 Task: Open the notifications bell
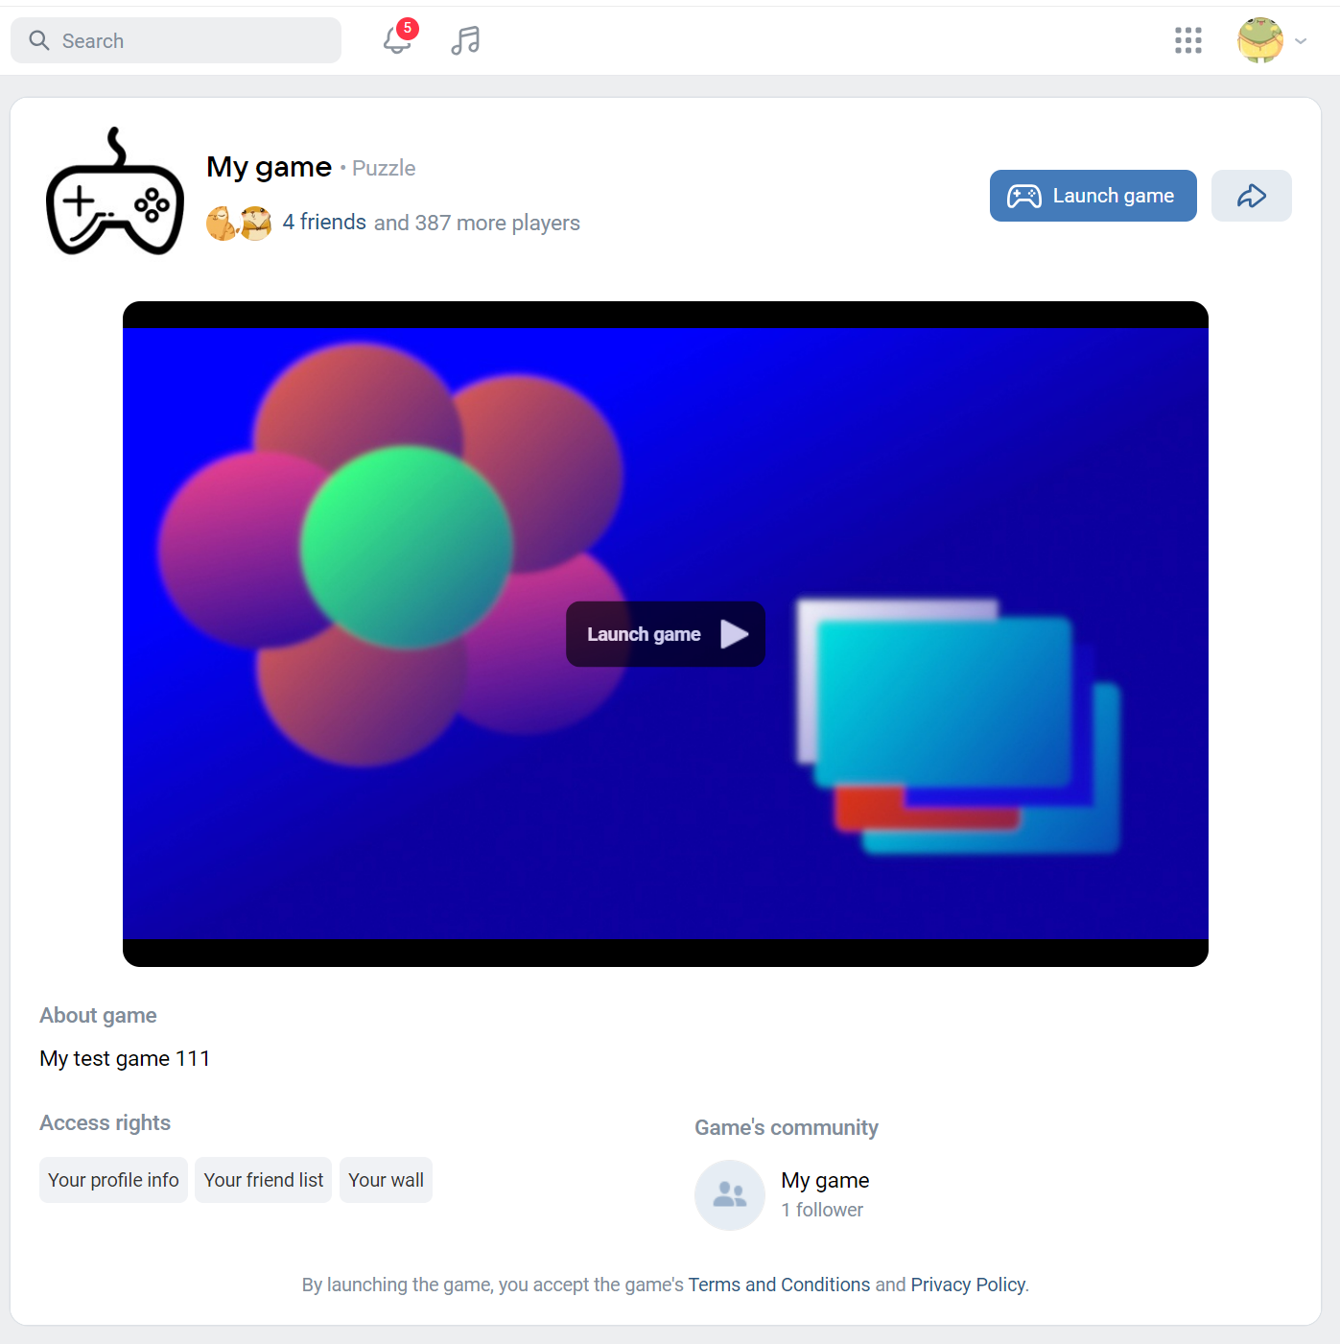click(398, 40)
